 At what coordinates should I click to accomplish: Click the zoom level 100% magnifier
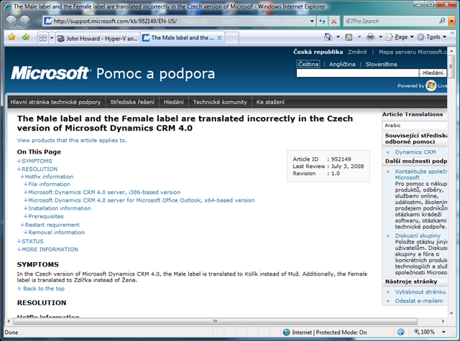click(417, 332)
